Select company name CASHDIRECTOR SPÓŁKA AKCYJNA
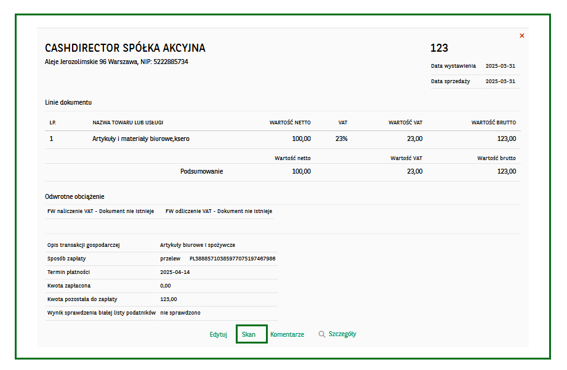Screen dimensions: 567x370 click(x=125, y=48)
